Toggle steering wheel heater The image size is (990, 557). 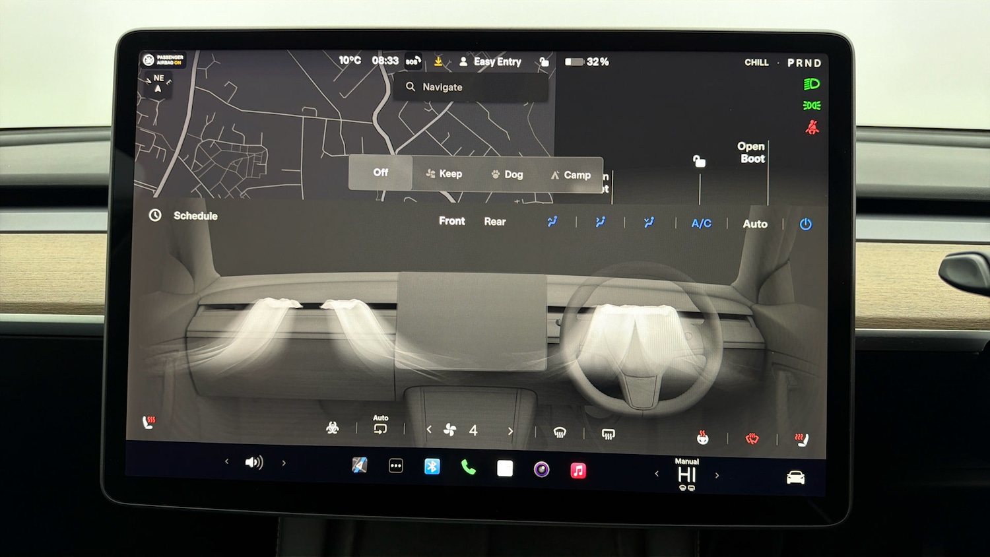pos(752,439)
